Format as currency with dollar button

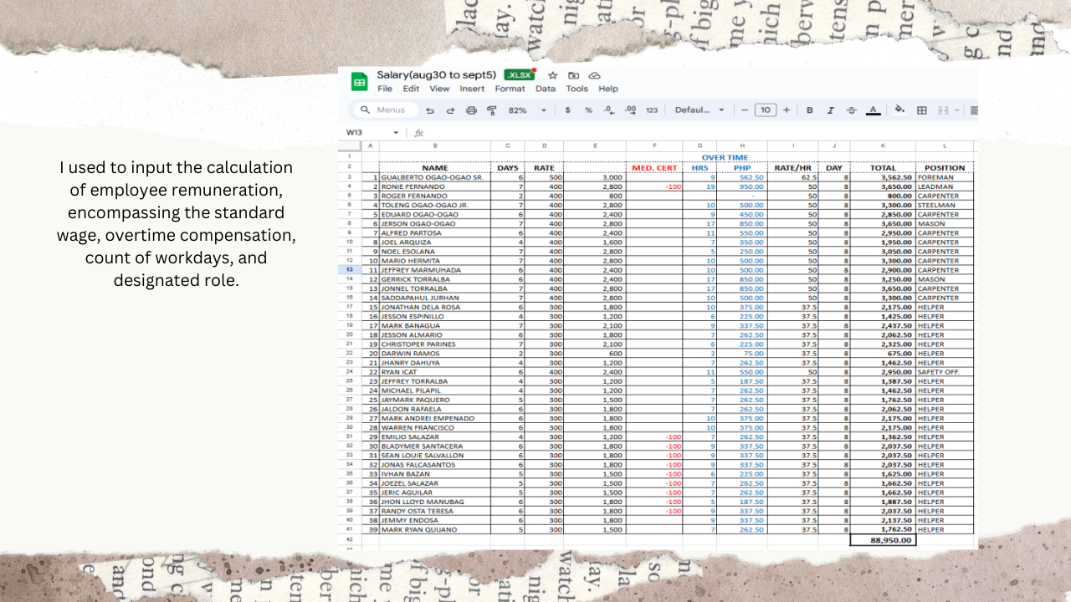point(568,110)
